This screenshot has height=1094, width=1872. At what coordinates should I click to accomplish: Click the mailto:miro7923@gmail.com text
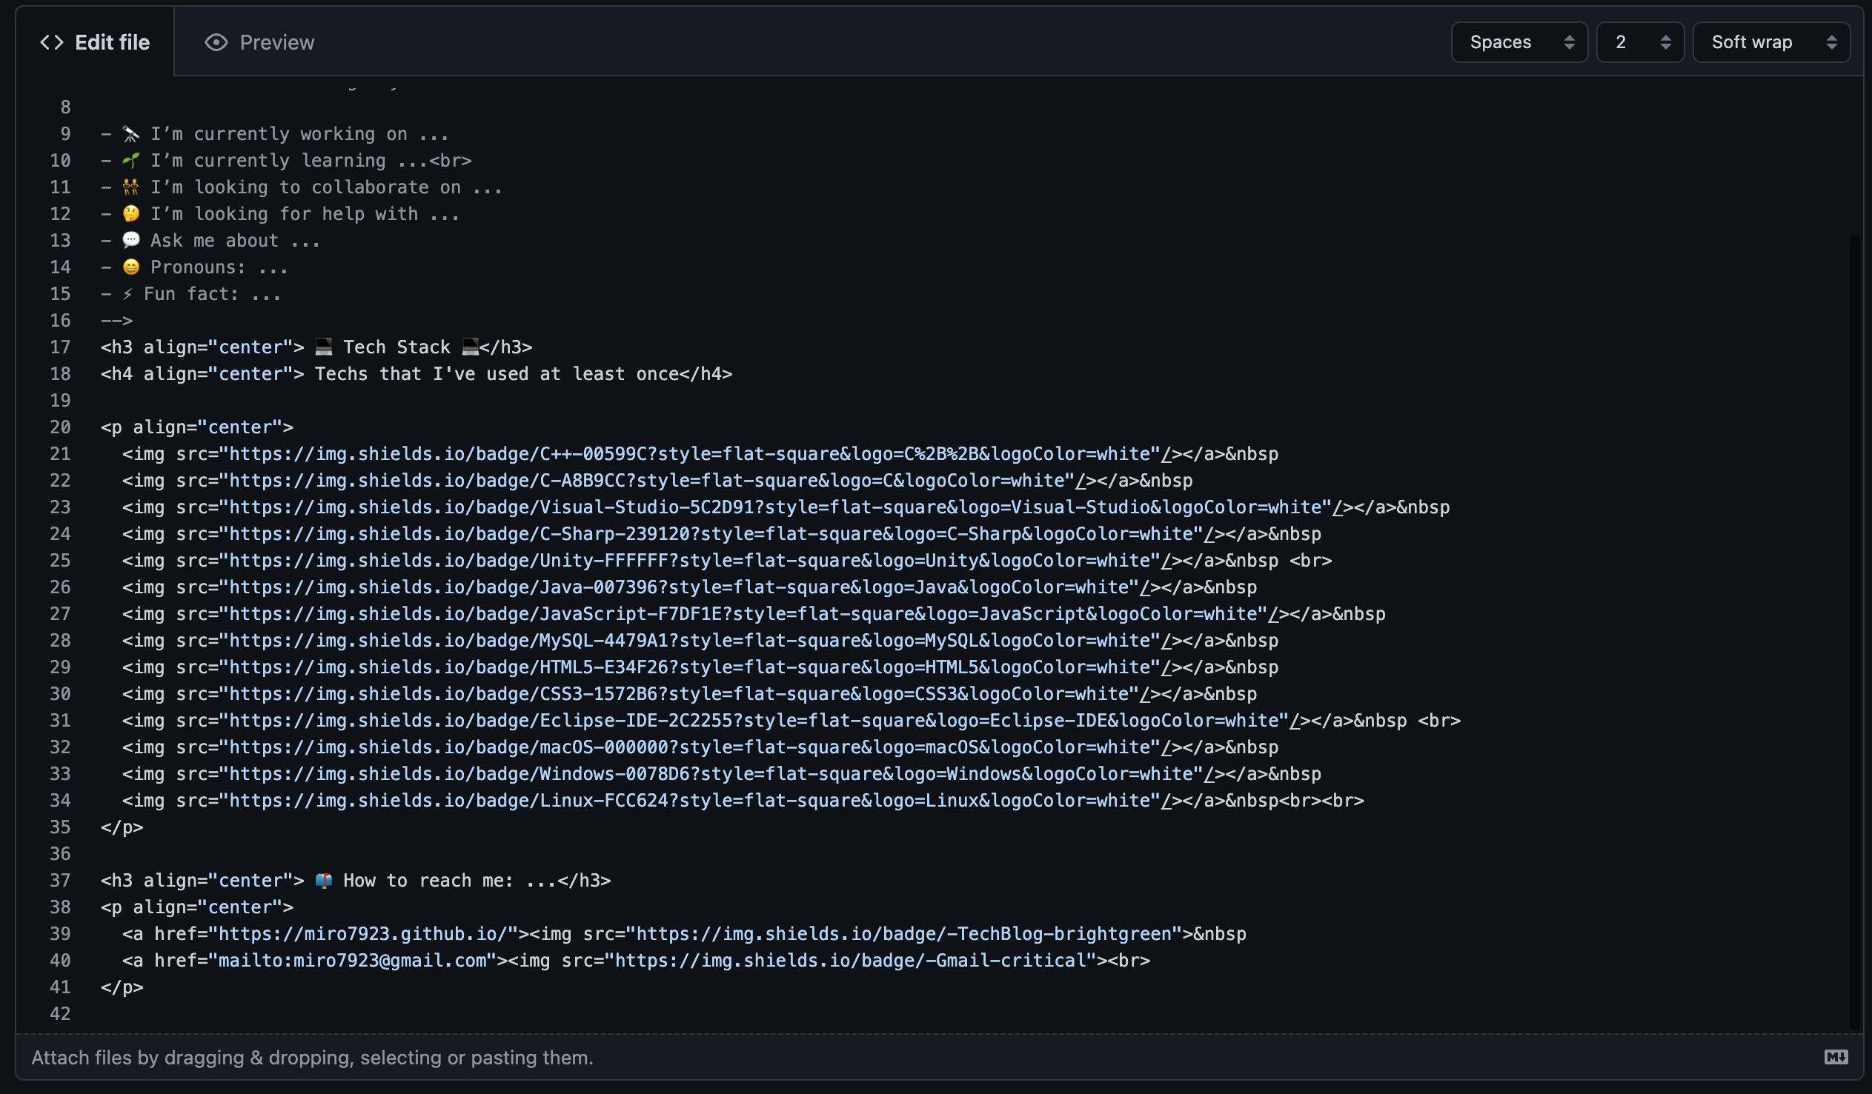click(352, 961)
